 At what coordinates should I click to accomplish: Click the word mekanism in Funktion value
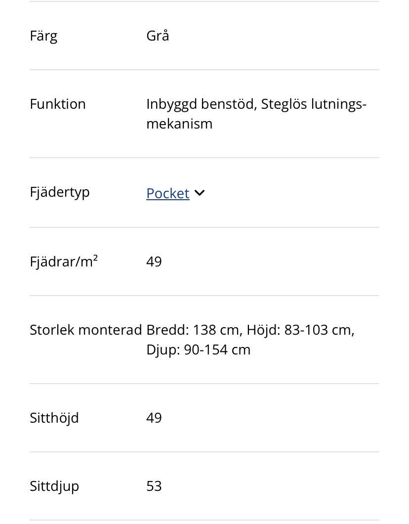tap(179, 124)
